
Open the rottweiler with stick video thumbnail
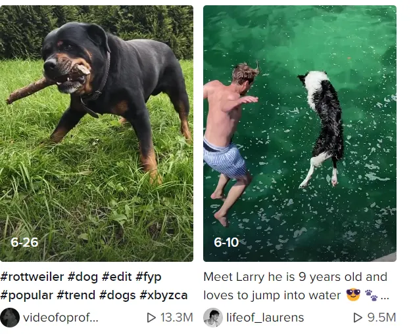point(97,133)
